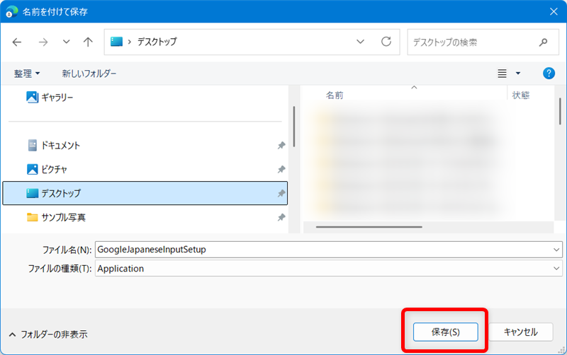This screenshot has height=355, width=567.
Task: Sort by the 状態 column header
Action: (521, 95)
